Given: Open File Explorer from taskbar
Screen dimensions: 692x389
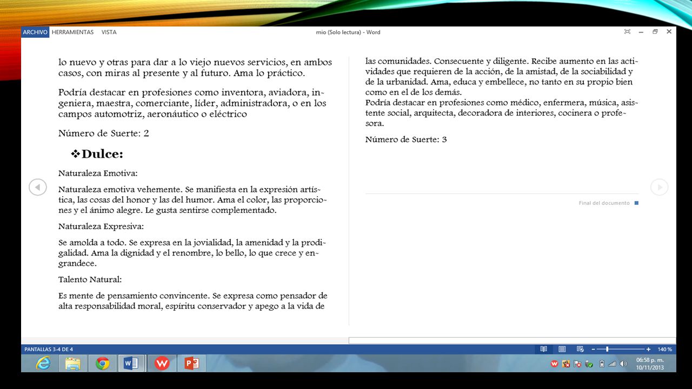Looking at the screenshot, I should tap(72, 364).
